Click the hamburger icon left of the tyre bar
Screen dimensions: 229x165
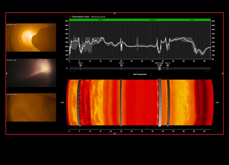tap(67, 68)
